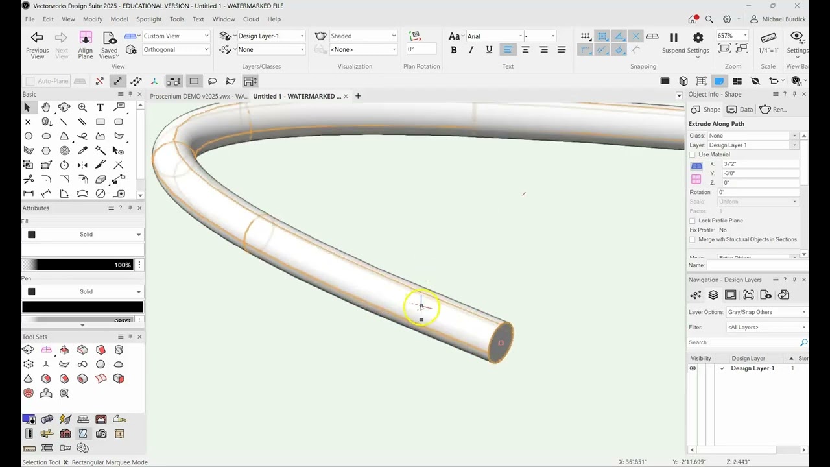
Task: Enable the Lock Profile Plane checkbox
Action: click(693, 221)
